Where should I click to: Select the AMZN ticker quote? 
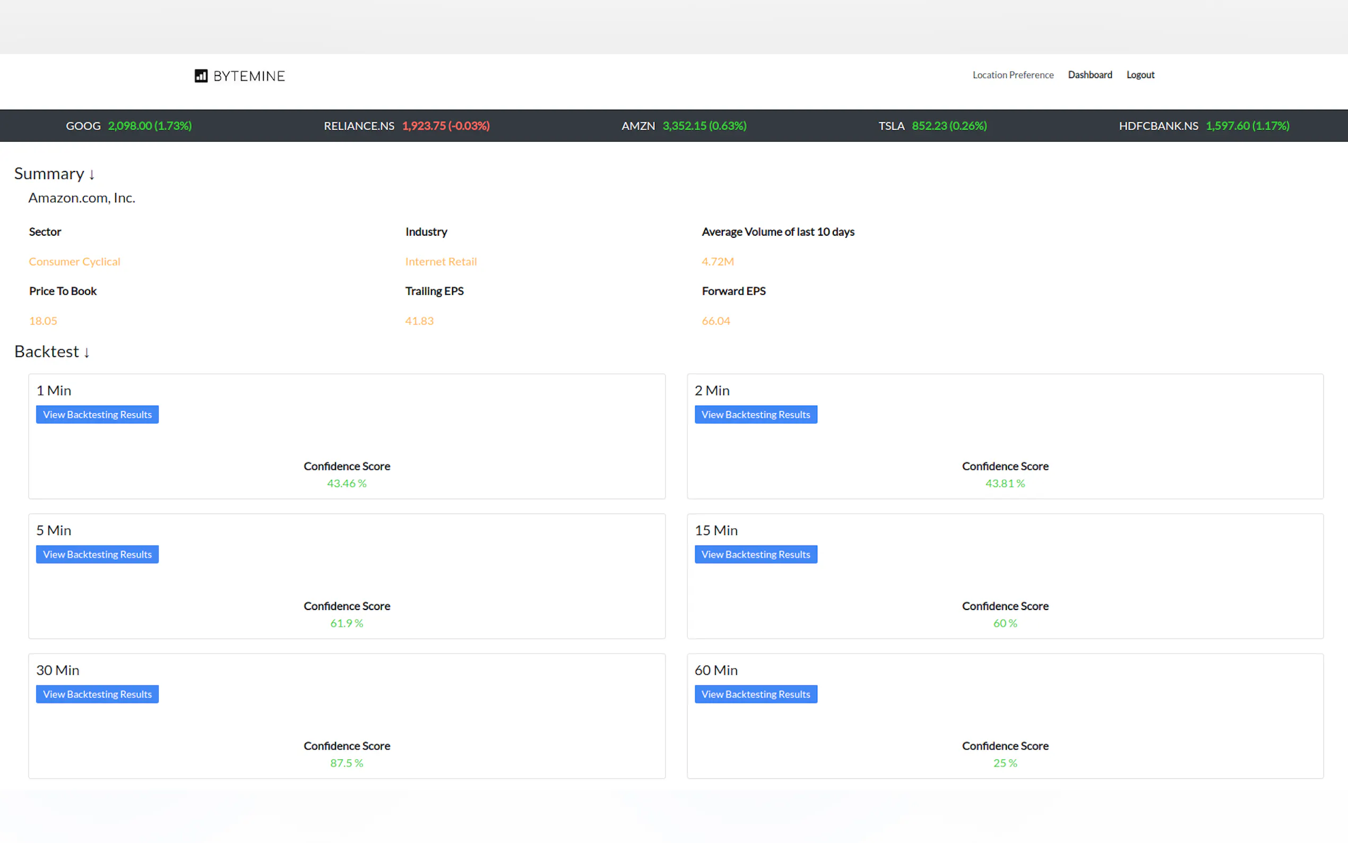pyautogui.click(x=684, y=126)
